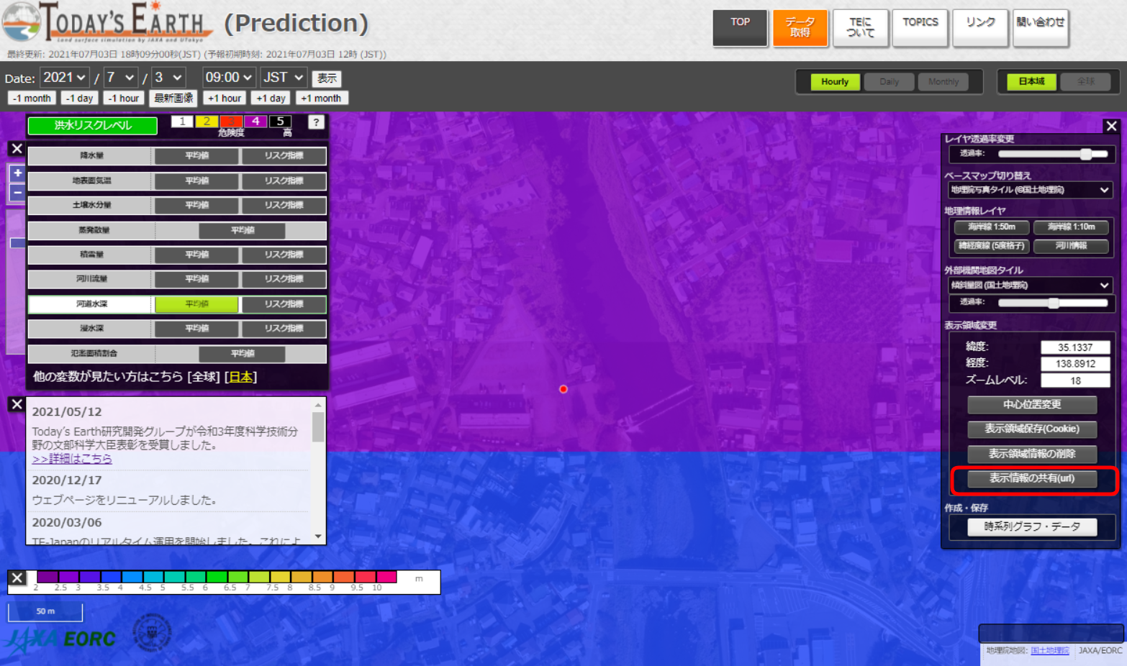Toggle 浸水深 リスク指標 layer

(284, 329)
